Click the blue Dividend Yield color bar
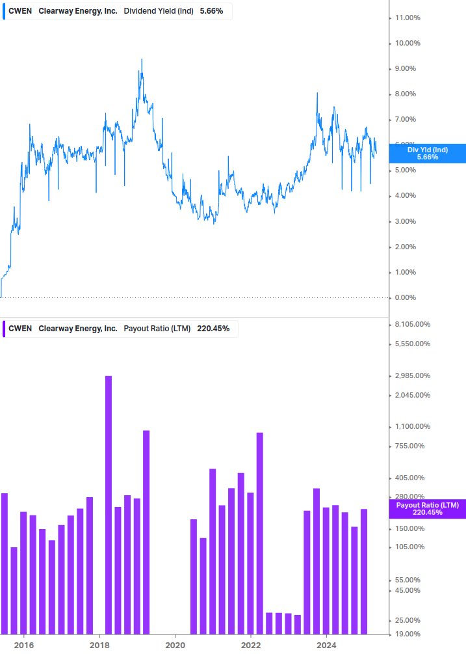Image resolution: width=466 pixels, height=654 pixels. pyautogui.click(x=4, y=11)
